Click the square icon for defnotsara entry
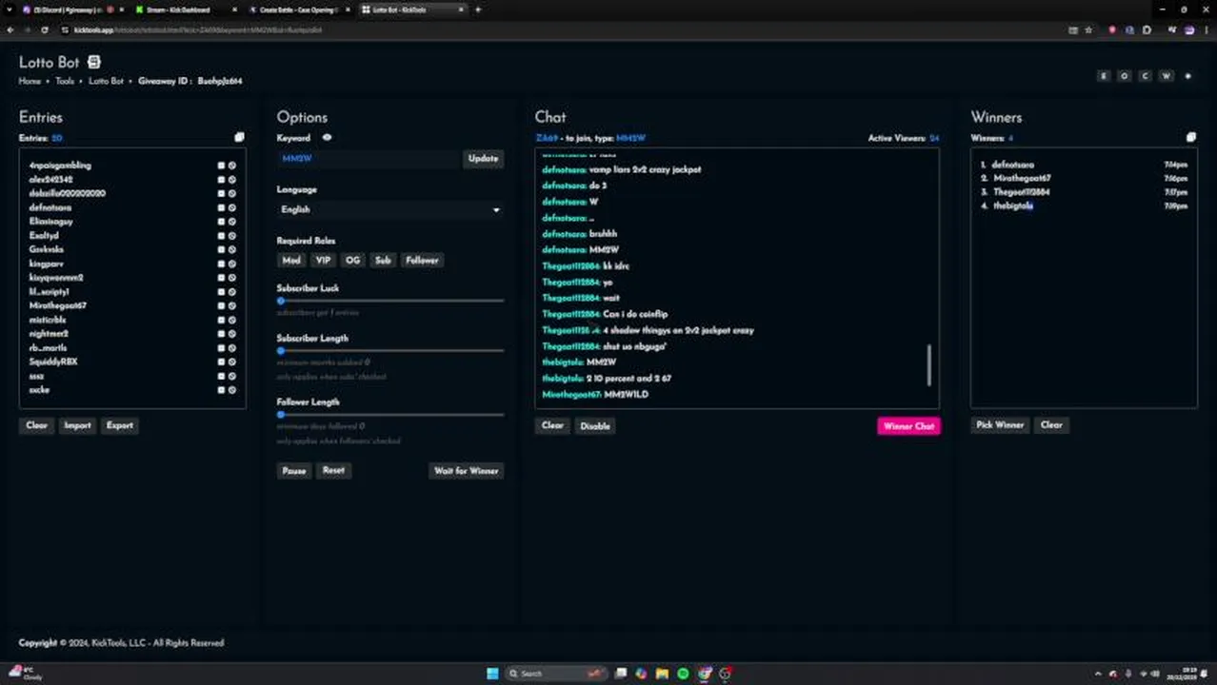This screenshot has height=685, width=1217. (x=221, y=207)
